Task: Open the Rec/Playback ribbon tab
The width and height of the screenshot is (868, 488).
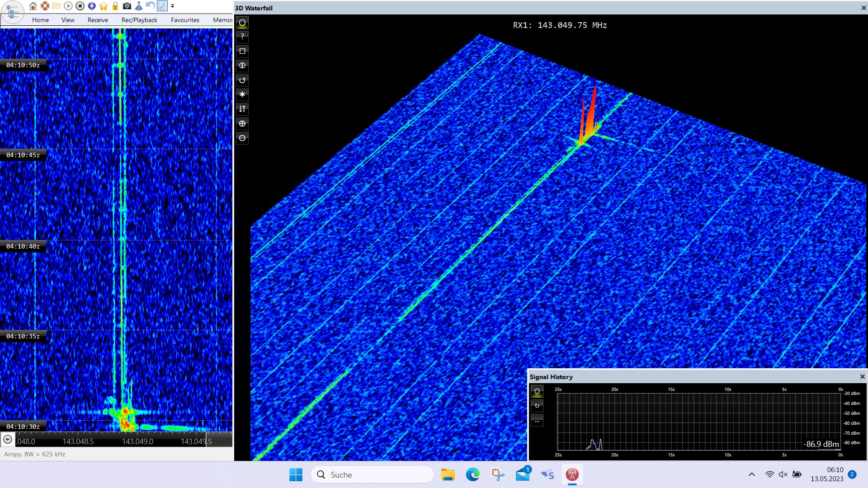Action: pyautogui.click(x=139, y=20)
